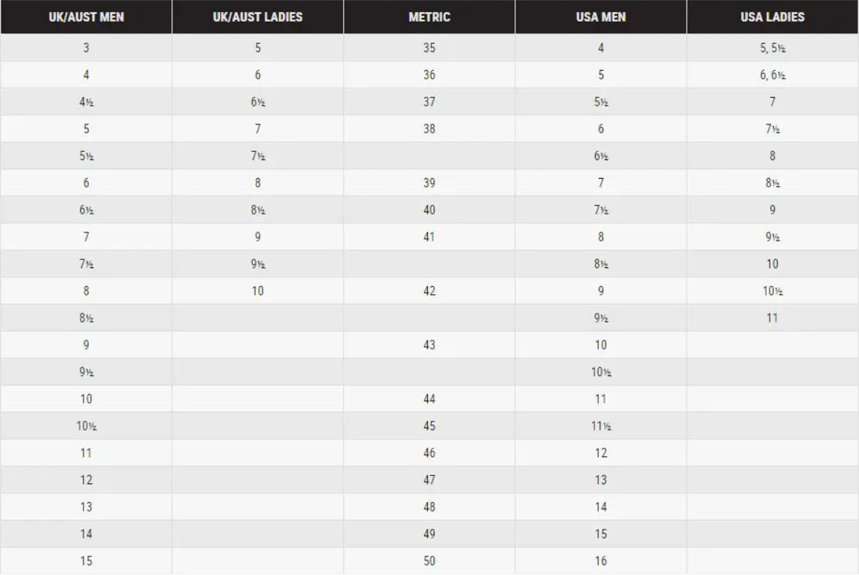859x575 pixels.
Task: Select UK/AUST Men size 3 cell
Action: click(x=86, y=48)
